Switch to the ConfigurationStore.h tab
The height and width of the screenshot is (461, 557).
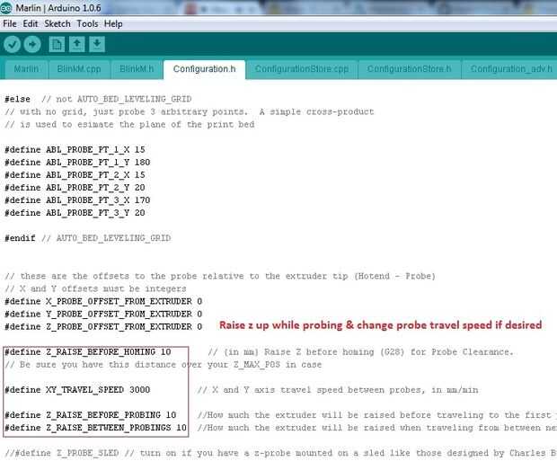tap(410, 69)
